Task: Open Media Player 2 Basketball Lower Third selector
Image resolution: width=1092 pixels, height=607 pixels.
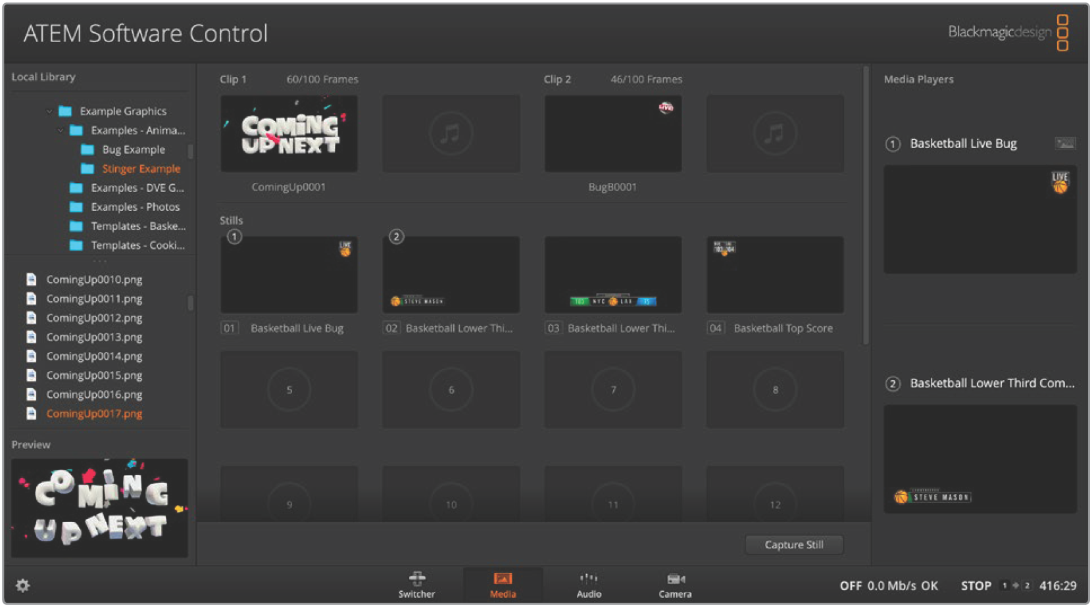Action: pos(992,383)
